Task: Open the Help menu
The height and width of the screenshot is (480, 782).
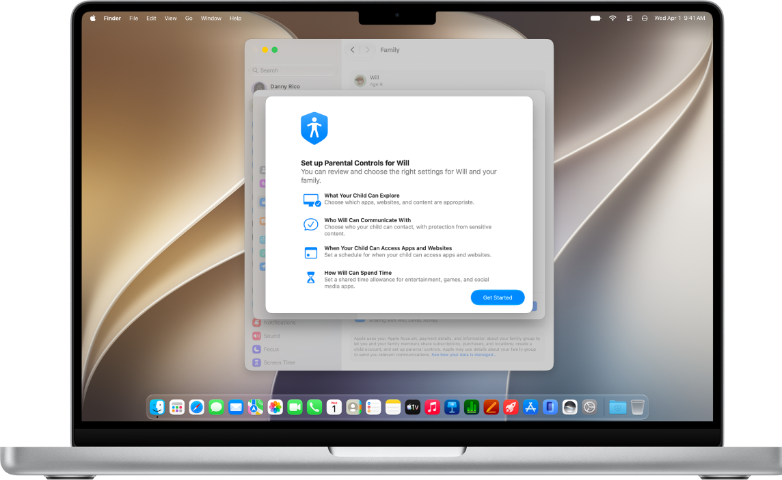Action: click(235, 18)
